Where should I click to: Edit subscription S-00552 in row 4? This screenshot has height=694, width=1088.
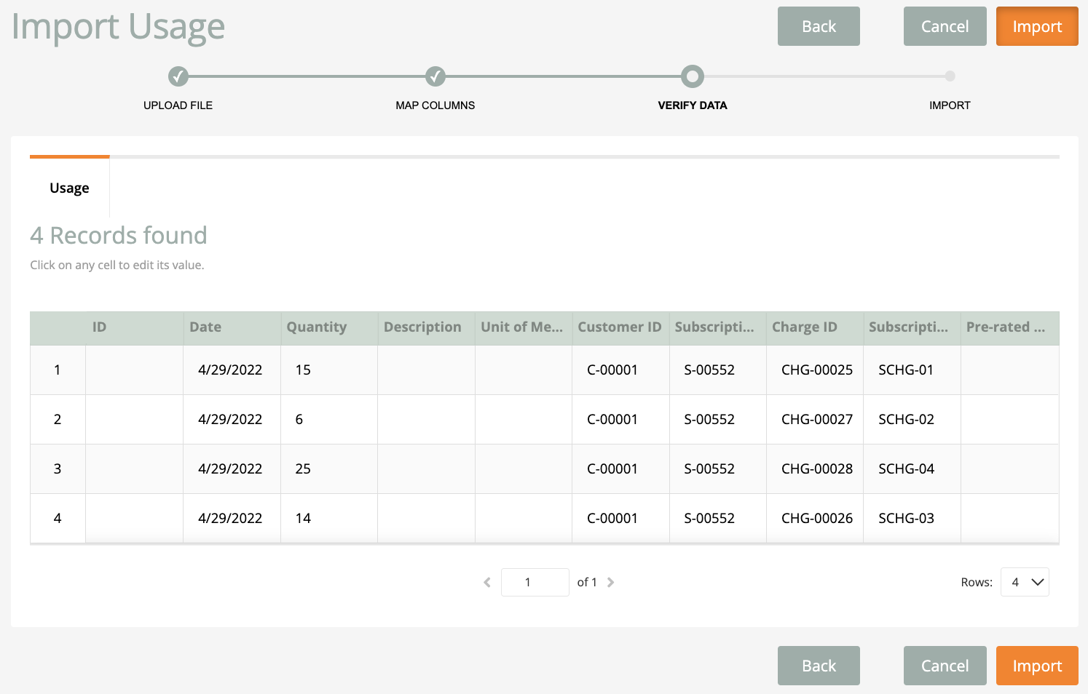click(x=718, y=518)
